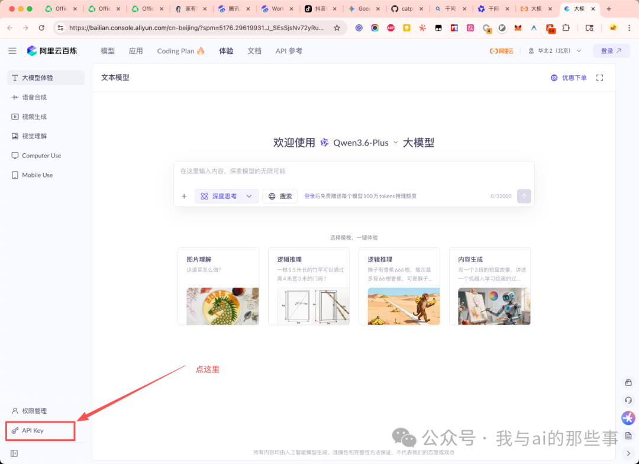
Task: Open the 模型 top navigation tab
Action: tap(108, 51)
